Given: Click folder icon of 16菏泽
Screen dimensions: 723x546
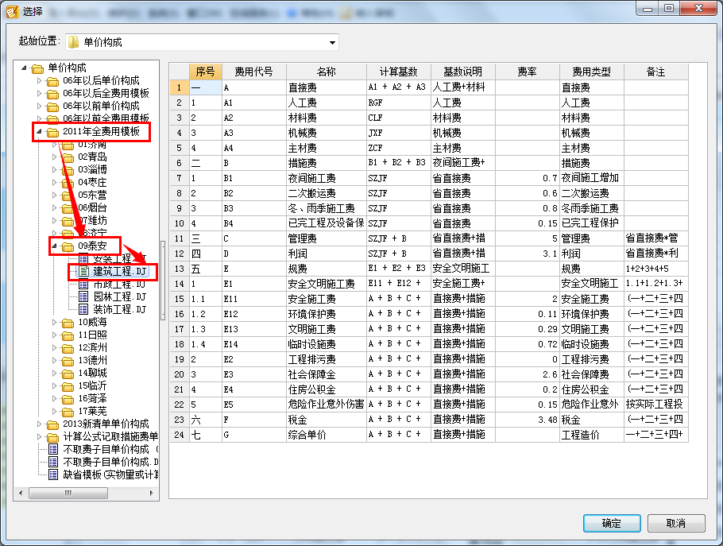Looking at the screenshot, I should (x=68, y=399).
